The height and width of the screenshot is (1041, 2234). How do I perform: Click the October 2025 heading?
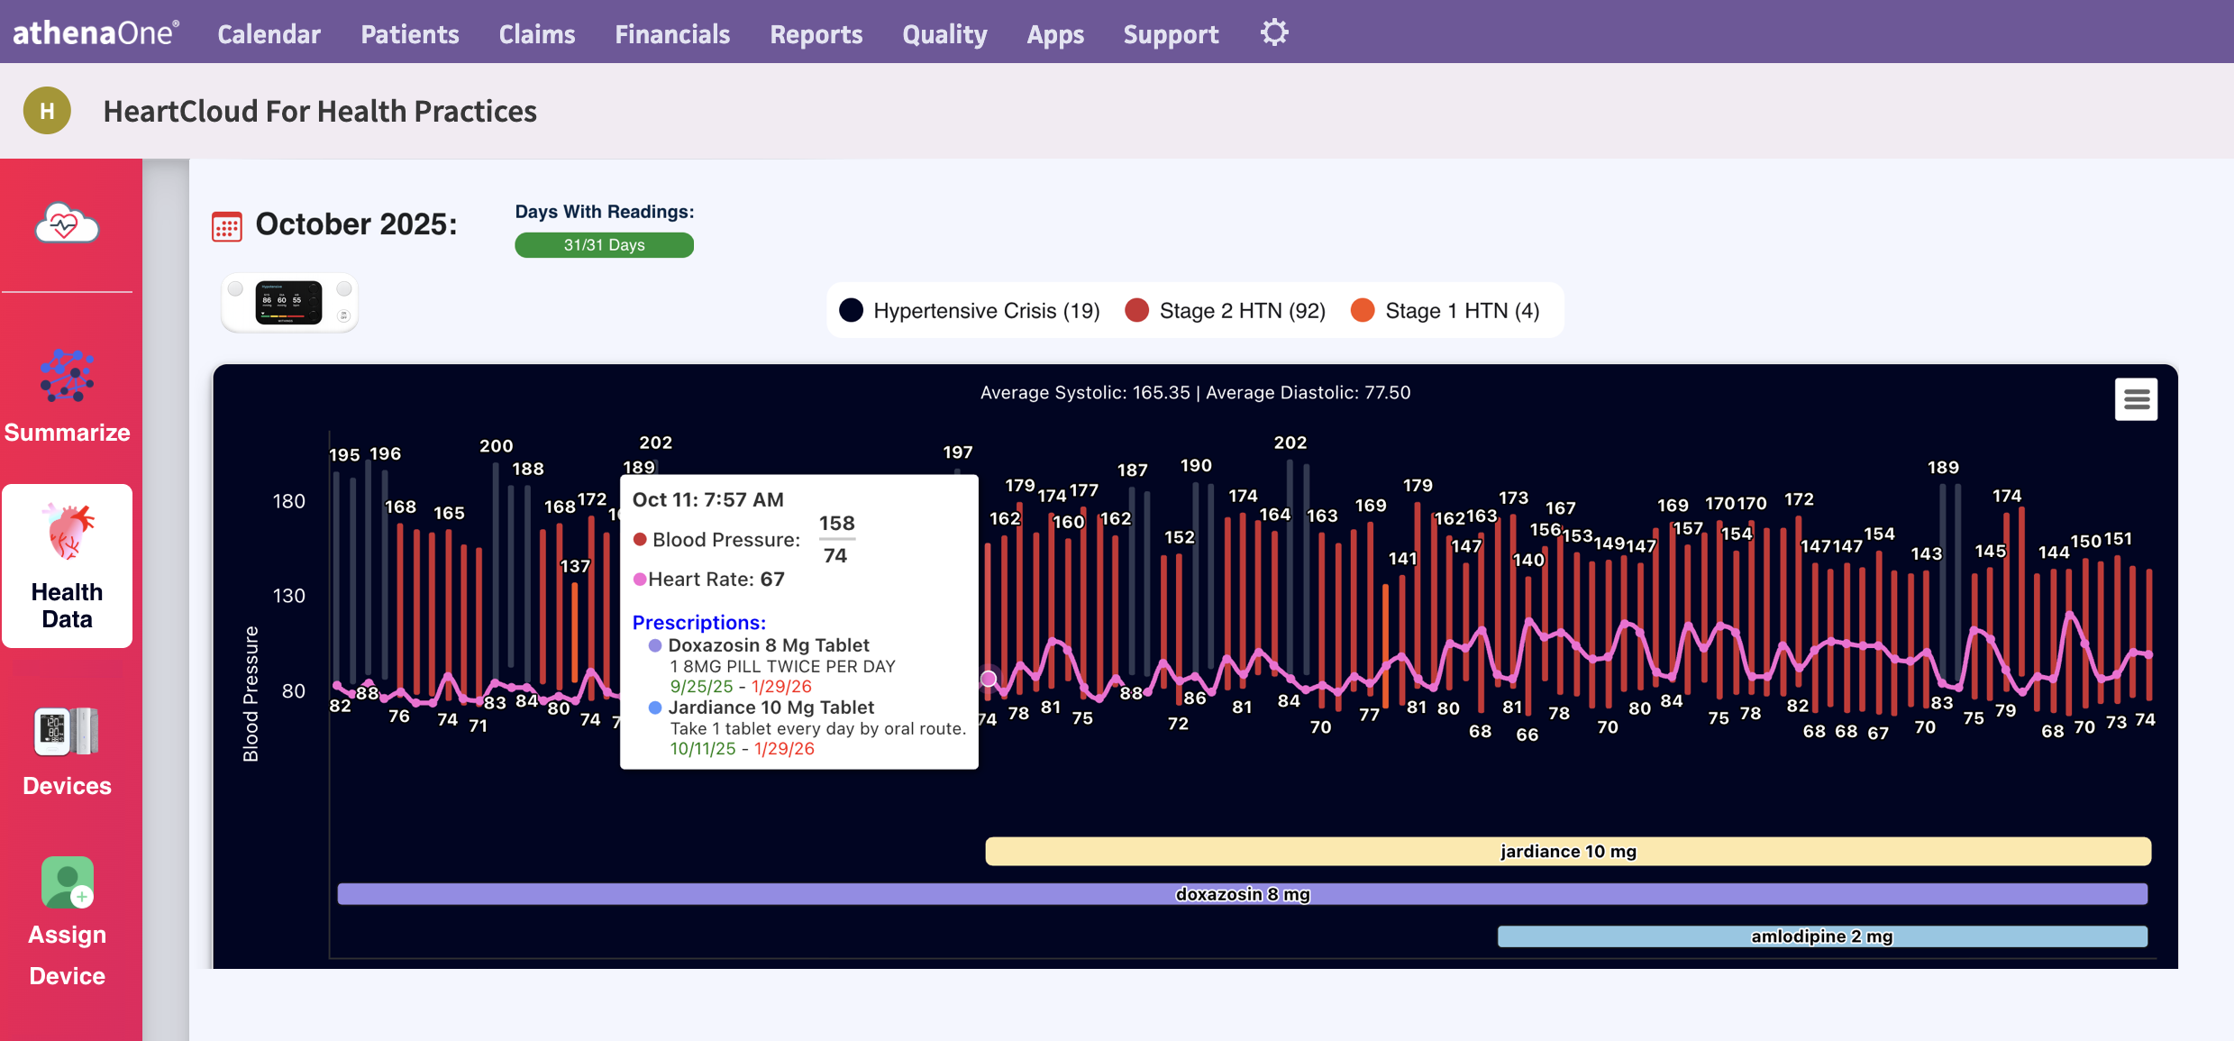356,224
